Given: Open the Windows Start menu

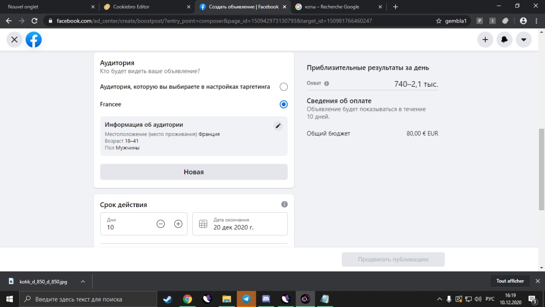Looking at the screenshot, I should coord(9,299).
